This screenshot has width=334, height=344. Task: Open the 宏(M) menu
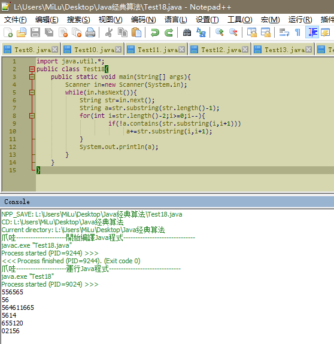point(270,20)
